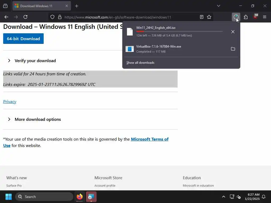Viewport: 271px width, 203px height.
Task: Open muted volume tray icon
Action: (x=239, y=197)
